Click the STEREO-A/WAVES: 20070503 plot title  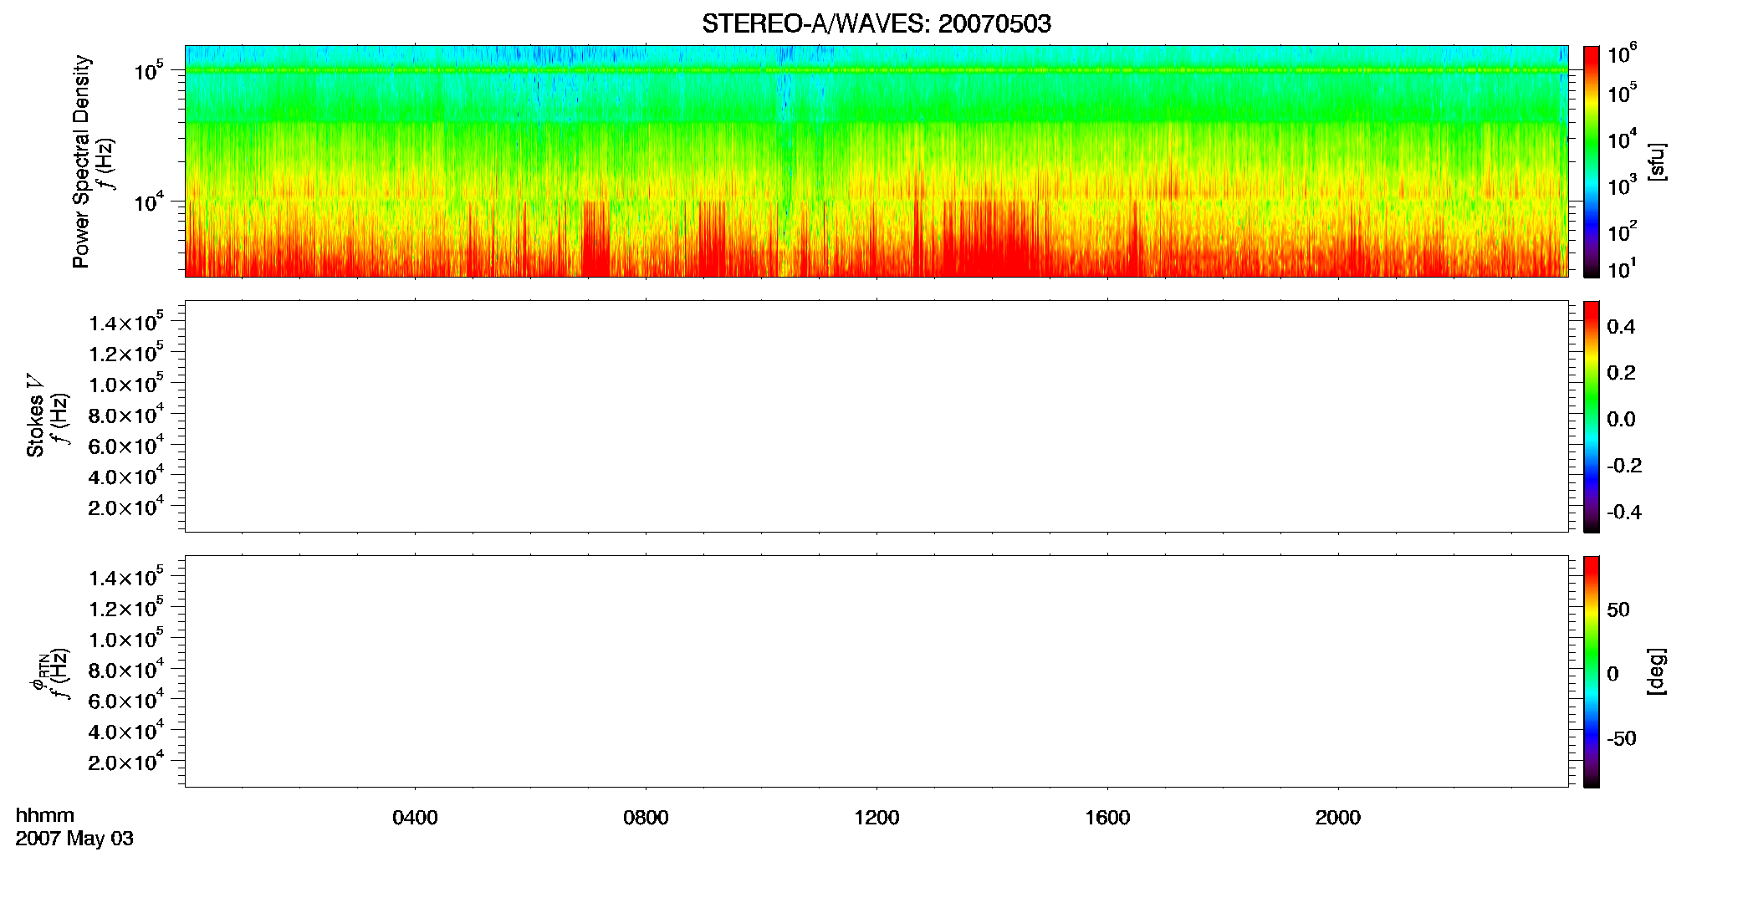[x=876, y=23]
